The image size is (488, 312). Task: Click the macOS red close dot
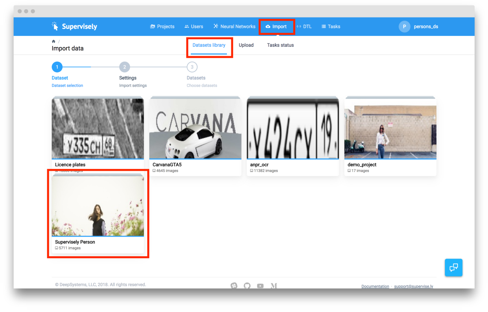(x=20, y=11)
